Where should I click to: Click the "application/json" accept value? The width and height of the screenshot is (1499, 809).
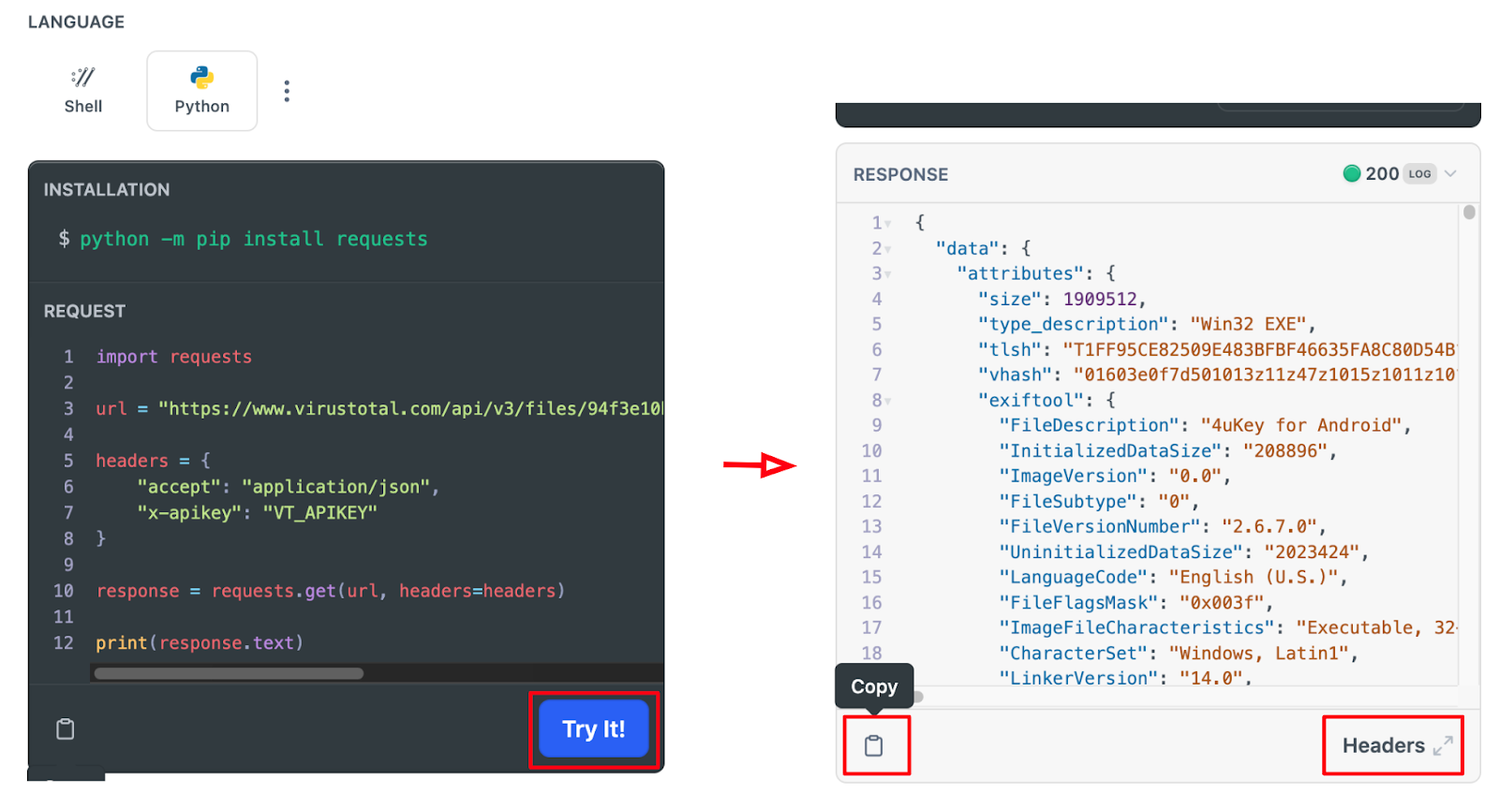(x=335, y=486)
